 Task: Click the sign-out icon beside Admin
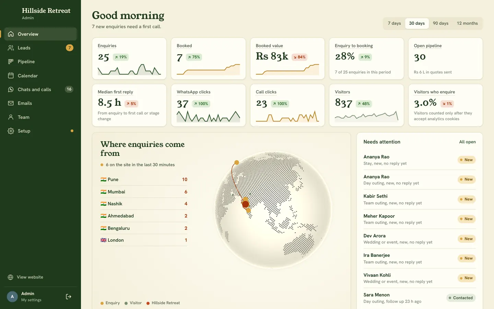[x=69, y=297]
